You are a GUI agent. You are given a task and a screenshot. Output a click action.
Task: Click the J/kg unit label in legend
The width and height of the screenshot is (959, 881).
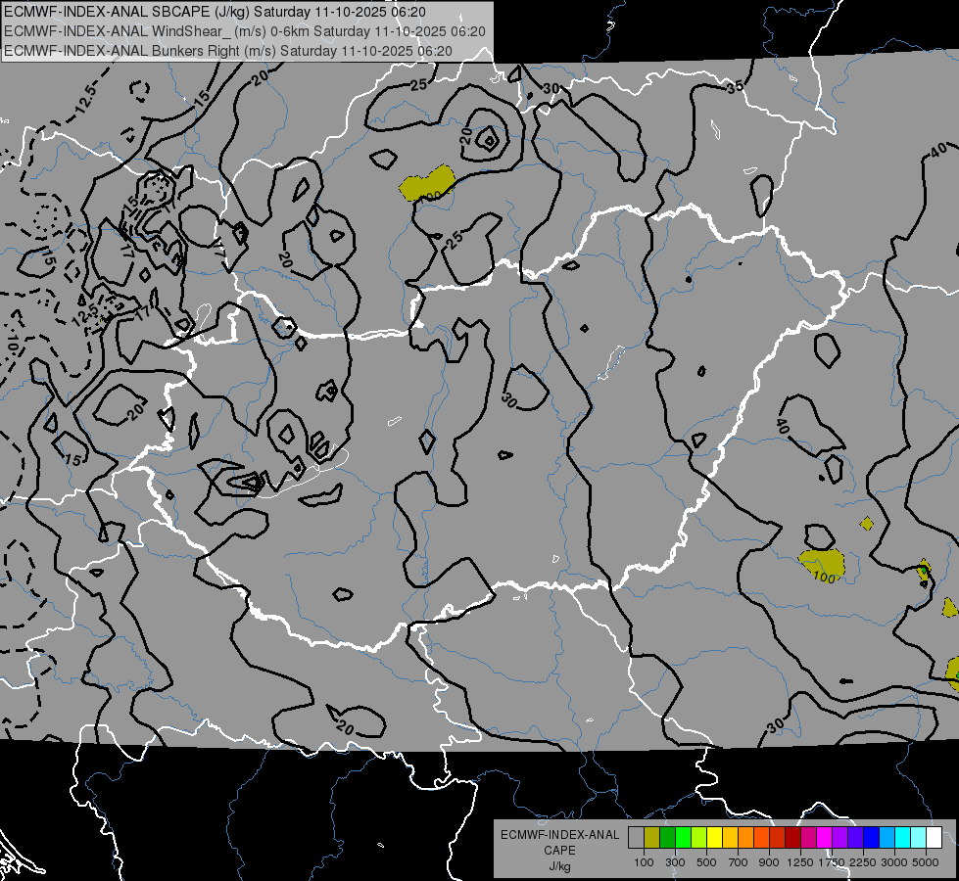(559, 866)
